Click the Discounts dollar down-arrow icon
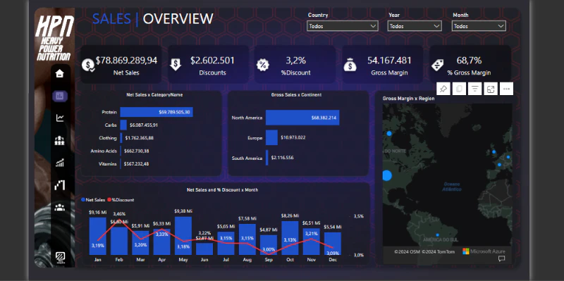Screen dimensions: 564x281 tap(176, 65)
